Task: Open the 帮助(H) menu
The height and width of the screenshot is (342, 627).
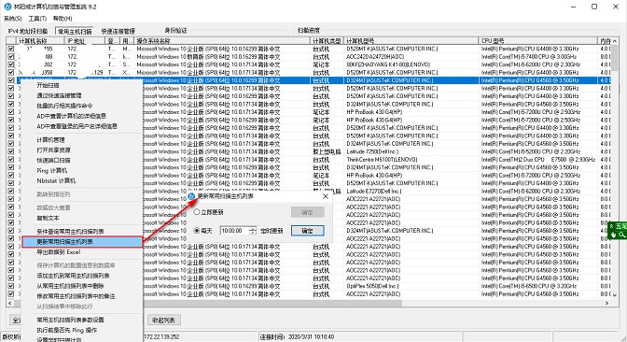Action: (63, 19)
